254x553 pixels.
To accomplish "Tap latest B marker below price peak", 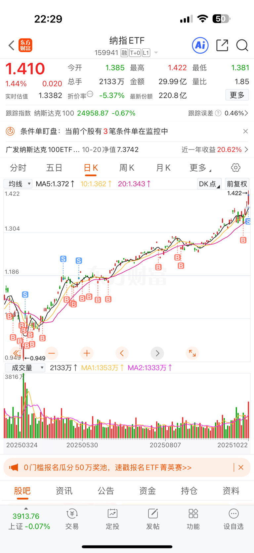I will tap(243, 240).
